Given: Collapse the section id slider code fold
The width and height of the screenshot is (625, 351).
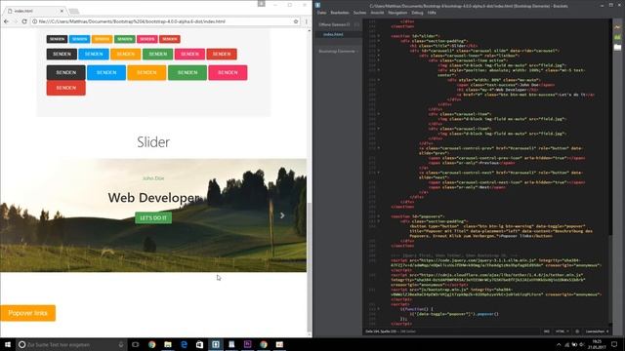Looking at the screenshot, I should (379, 36).
